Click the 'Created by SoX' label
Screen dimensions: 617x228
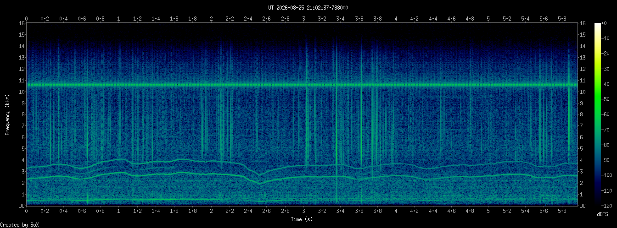(x=18, y=224)
